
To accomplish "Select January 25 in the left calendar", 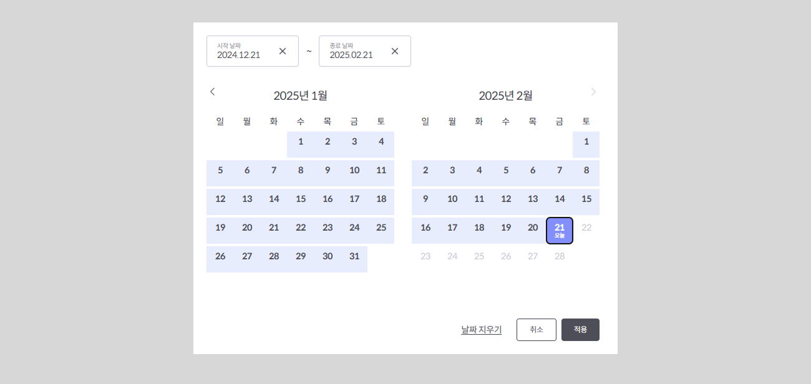I will (381, 228).
